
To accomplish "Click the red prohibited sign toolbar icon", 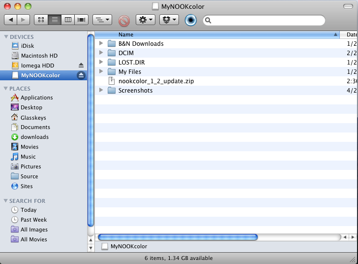I will [x=124, y=20].
